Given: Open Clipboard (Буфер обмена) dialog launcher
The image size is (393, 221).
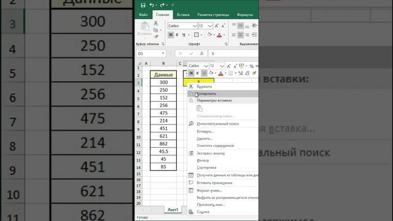Looking at the screenshot, I should click(x=163, y=44).
